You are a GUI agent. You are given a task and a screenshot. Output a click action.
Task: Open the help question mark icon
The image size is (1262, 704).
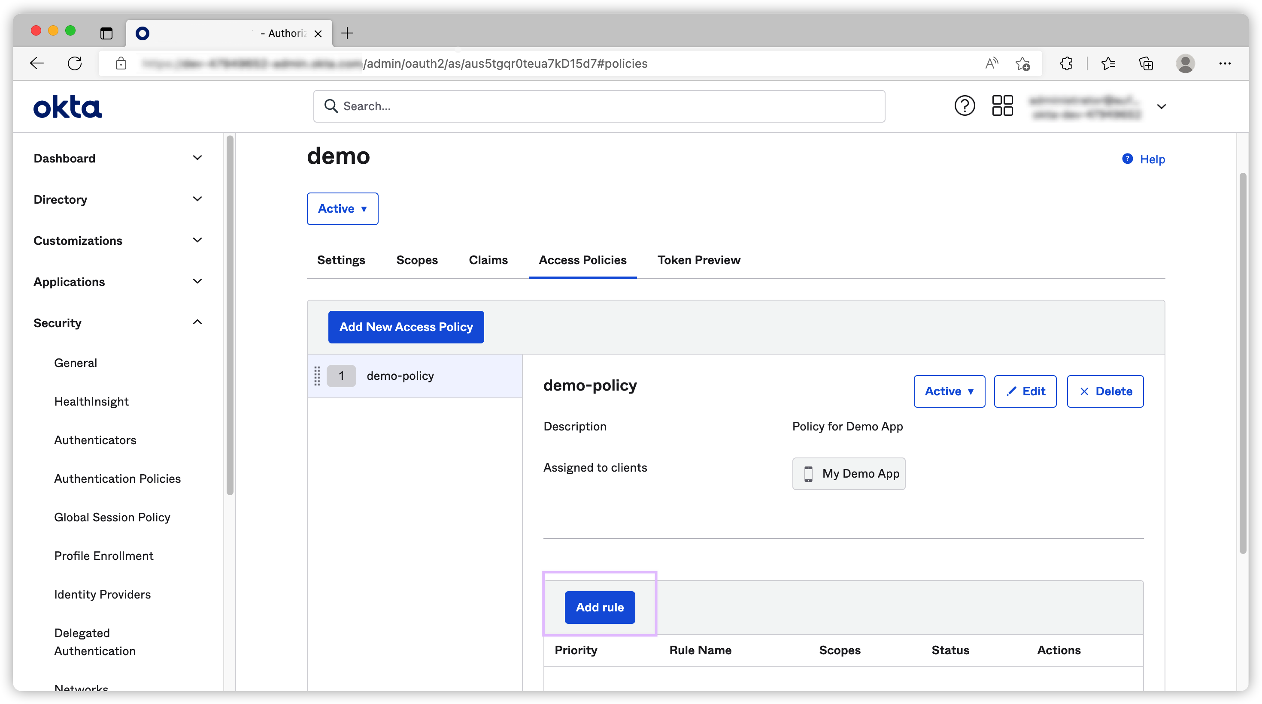[x=964, y=105]
